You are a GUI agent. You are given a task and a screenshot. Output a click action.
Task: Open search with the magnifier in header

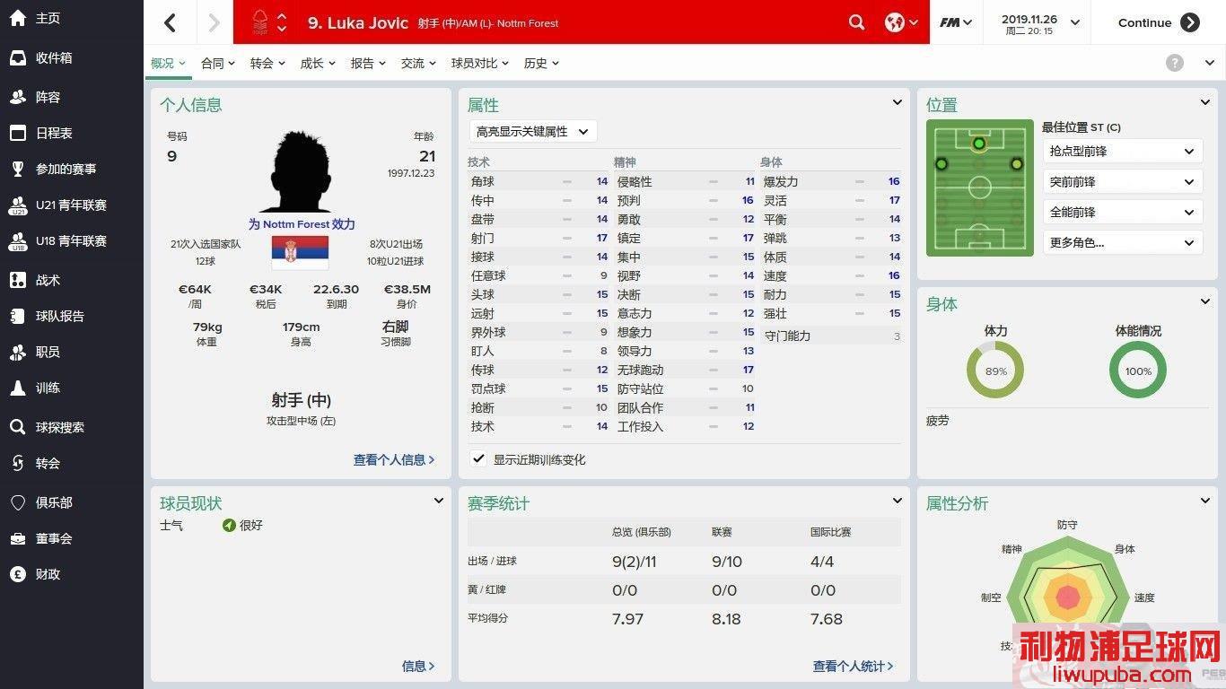(x=856, y=22)
